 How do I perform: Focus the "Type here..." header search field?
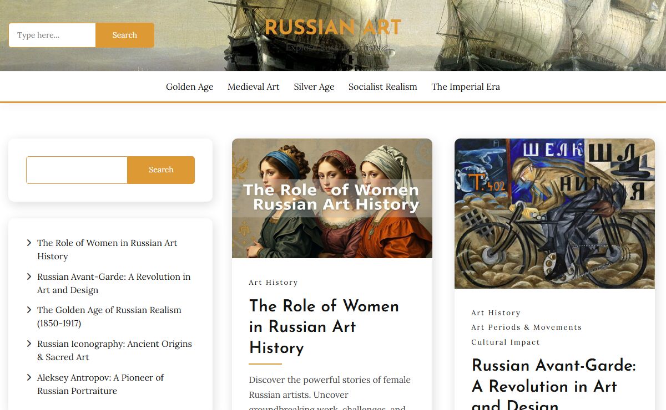(52, 35)
